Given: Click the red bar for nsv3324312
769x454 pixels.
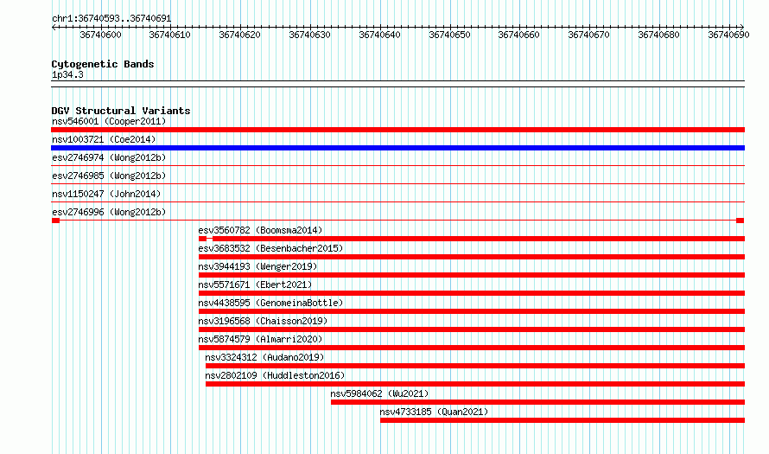Looking at the screenshot, I should [475, 366].
